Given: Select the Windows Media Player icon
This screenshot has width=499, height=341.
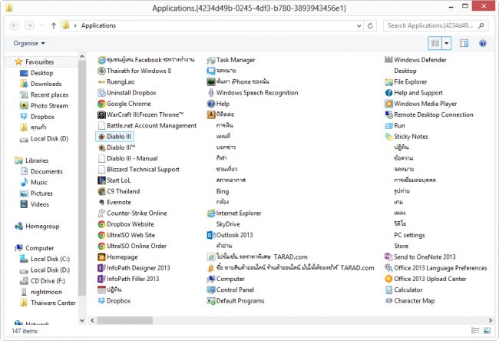Looking at the screenshot, I should [x=388, y=104].
